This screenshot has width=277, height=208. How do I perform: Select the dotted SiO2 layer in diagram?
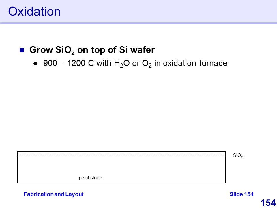click(x=121, y=154)
